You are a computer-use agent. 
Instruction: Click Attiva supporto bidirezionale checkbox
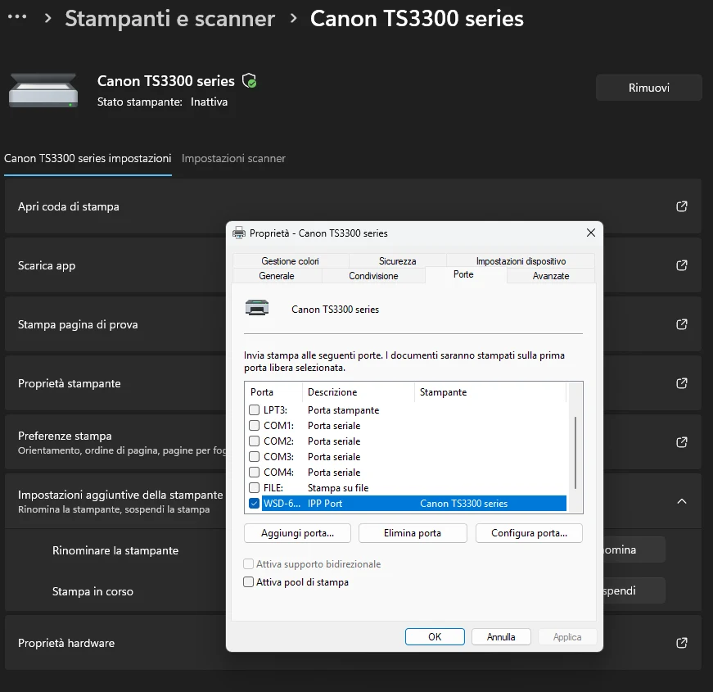(x=248, y=563)
